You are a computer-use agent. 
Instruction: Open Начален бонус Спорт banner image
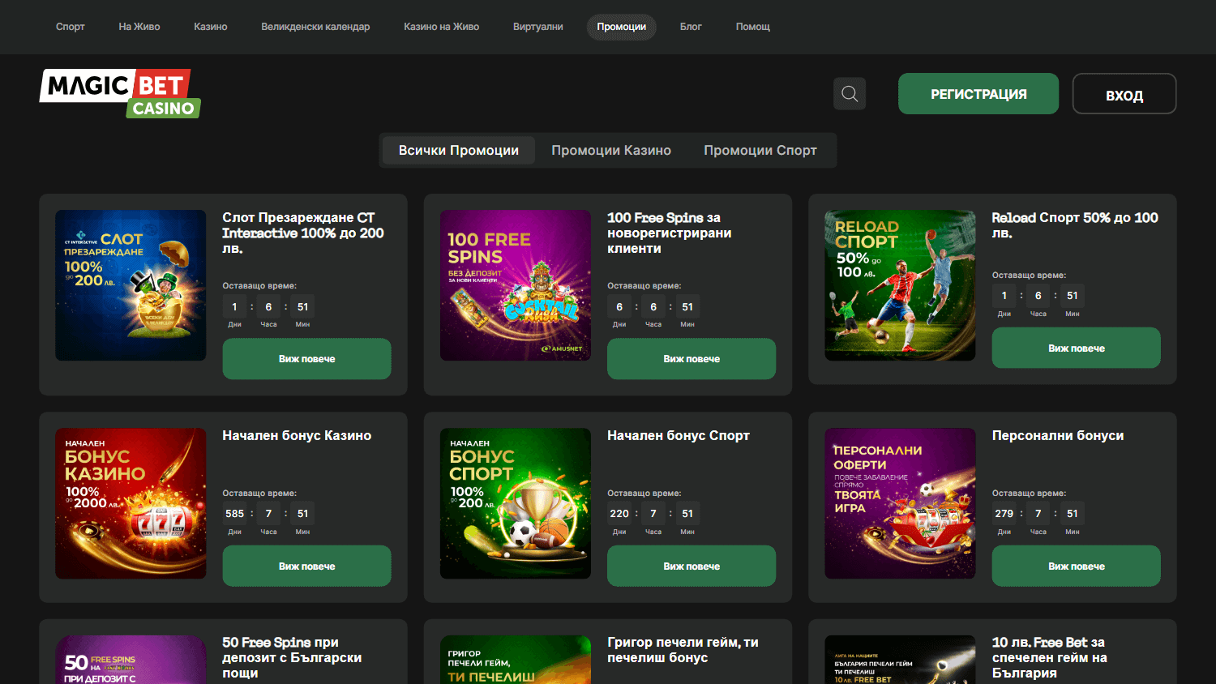516,503
